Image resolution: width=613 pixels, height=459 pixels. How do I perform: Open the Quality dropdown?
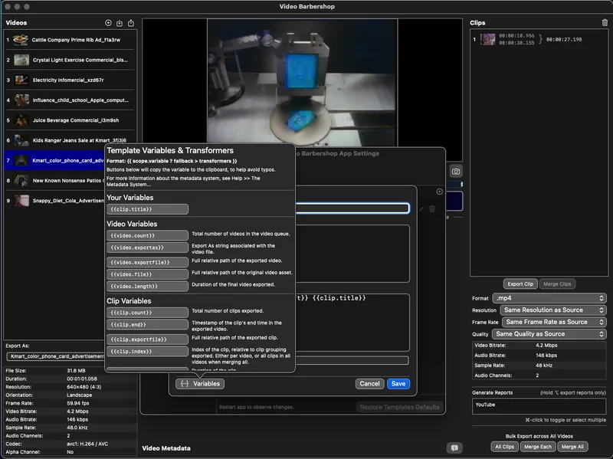coord(549,334)
